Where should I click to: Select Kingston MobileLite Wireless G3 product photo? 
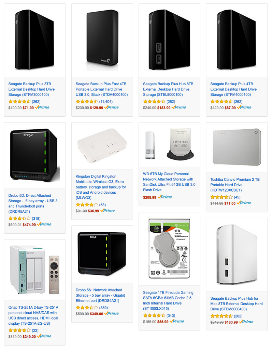click(102, 145)
